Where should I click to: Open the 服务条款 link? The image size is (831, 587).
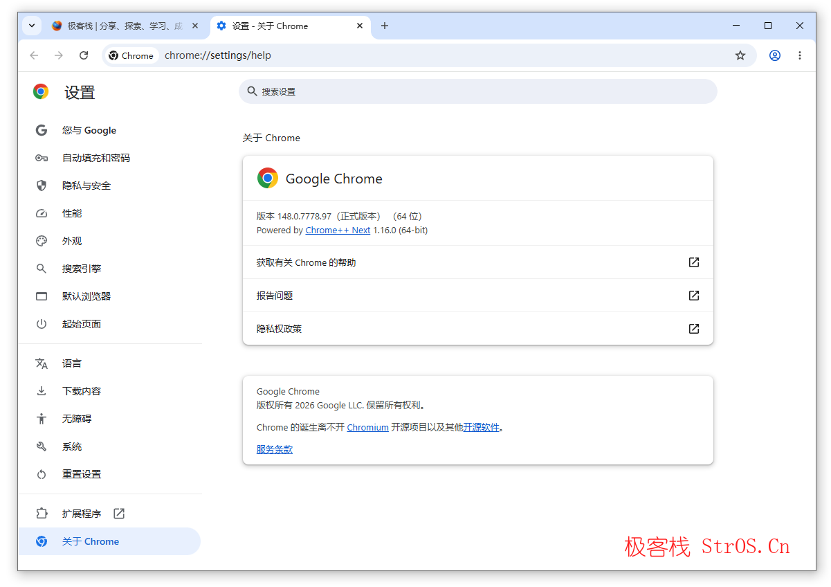pos(275,449)
